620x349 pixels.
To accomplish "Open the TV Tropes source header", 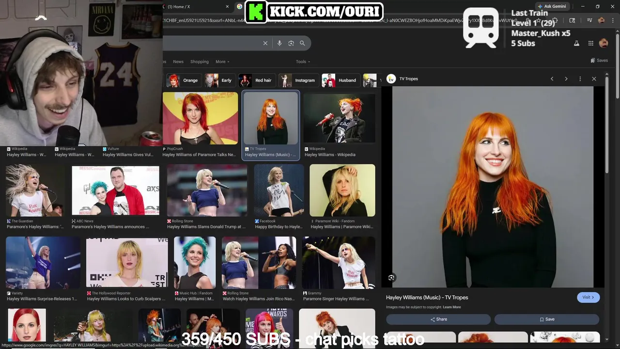I will click(403, 79).
